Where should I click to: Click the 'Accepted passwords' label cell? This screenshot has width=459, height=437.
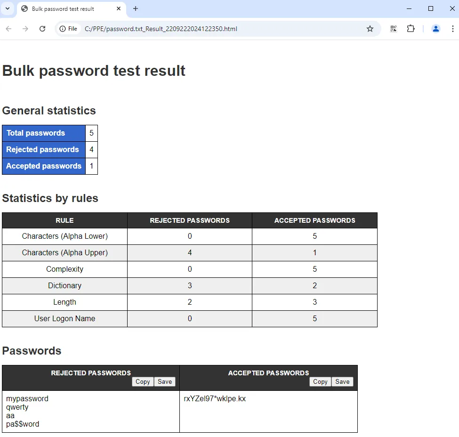click(x=44, y=166)
